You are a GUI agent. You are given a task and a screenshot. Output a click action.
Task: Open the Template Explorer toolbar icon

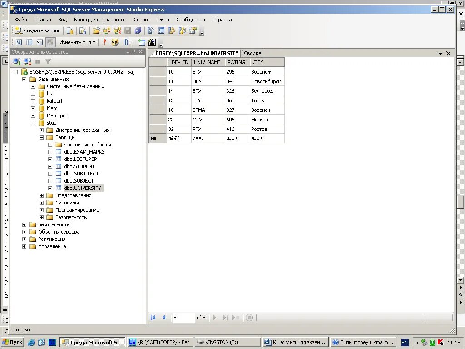point(182,30)
